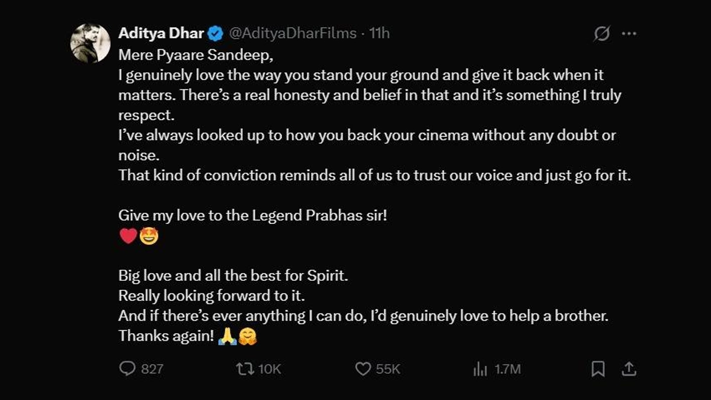Click the Grok slashed-circle icon
Screen dimensions: 711x400
(601, 34)
